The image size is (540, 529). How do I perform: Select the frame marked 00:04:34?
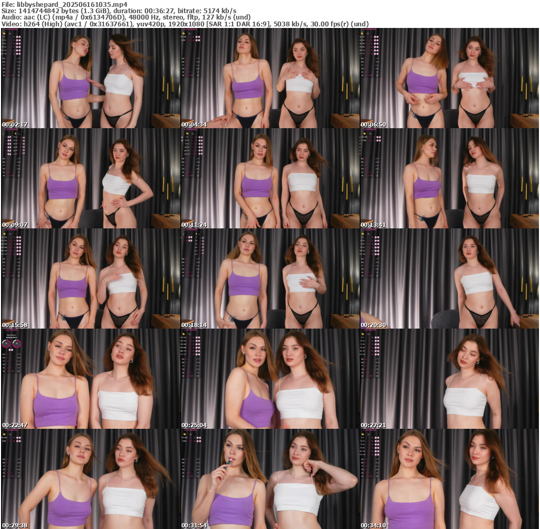(270, 78)
